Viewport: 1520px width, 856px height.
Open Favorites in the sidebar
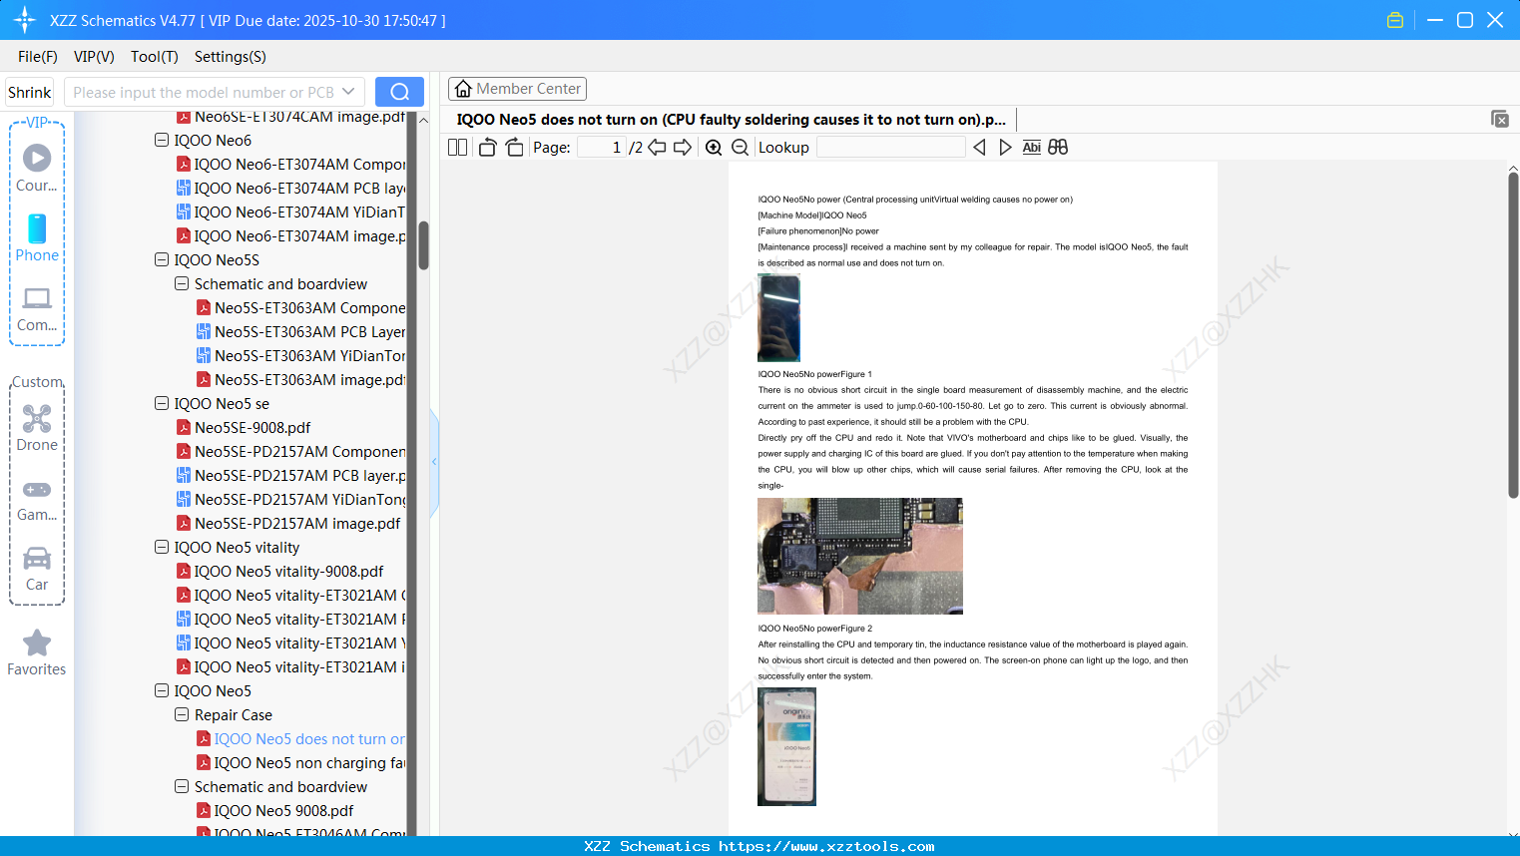pyautogui.click(x=37, y=652)
